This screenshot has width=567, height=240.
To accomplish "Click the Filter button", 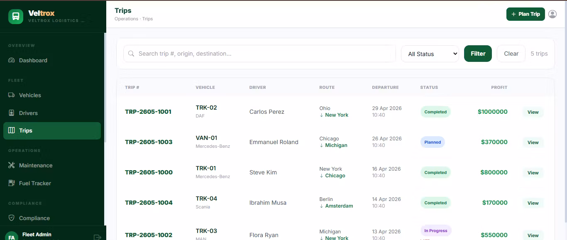I will coord(478,54).
